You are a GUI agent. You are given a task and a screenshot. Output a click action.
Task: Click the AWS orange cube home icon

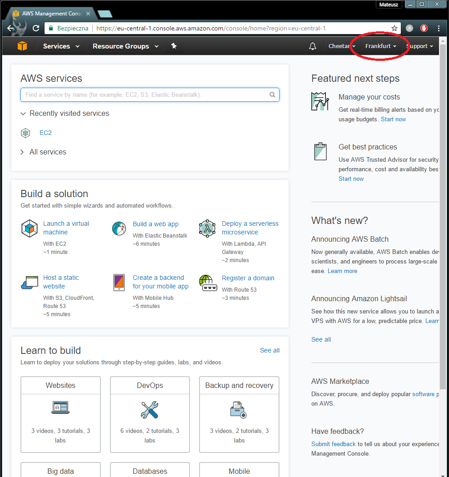pyautogui.click(x=22, y=46)
